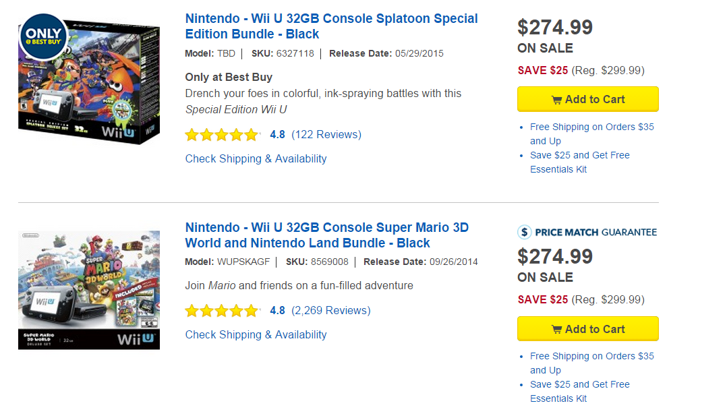The width and height of the screenshot is (727, 420).
Task: Add the Splatoon bundle to cart
Action: pos(587,99)
